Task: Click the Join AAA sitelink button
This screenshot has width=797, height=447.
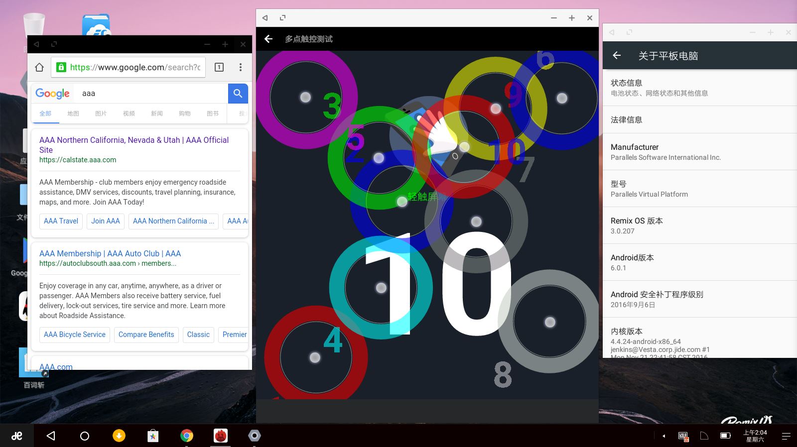Action: pyautogui.click(x=106, y=221)
